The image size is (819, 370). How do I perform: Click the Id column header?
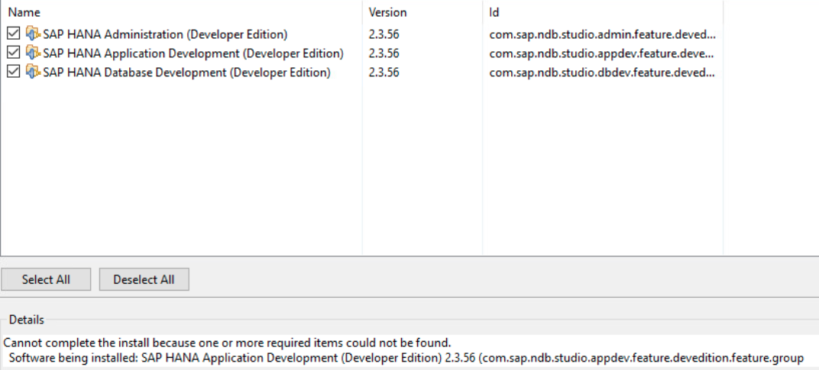(603, 12)
